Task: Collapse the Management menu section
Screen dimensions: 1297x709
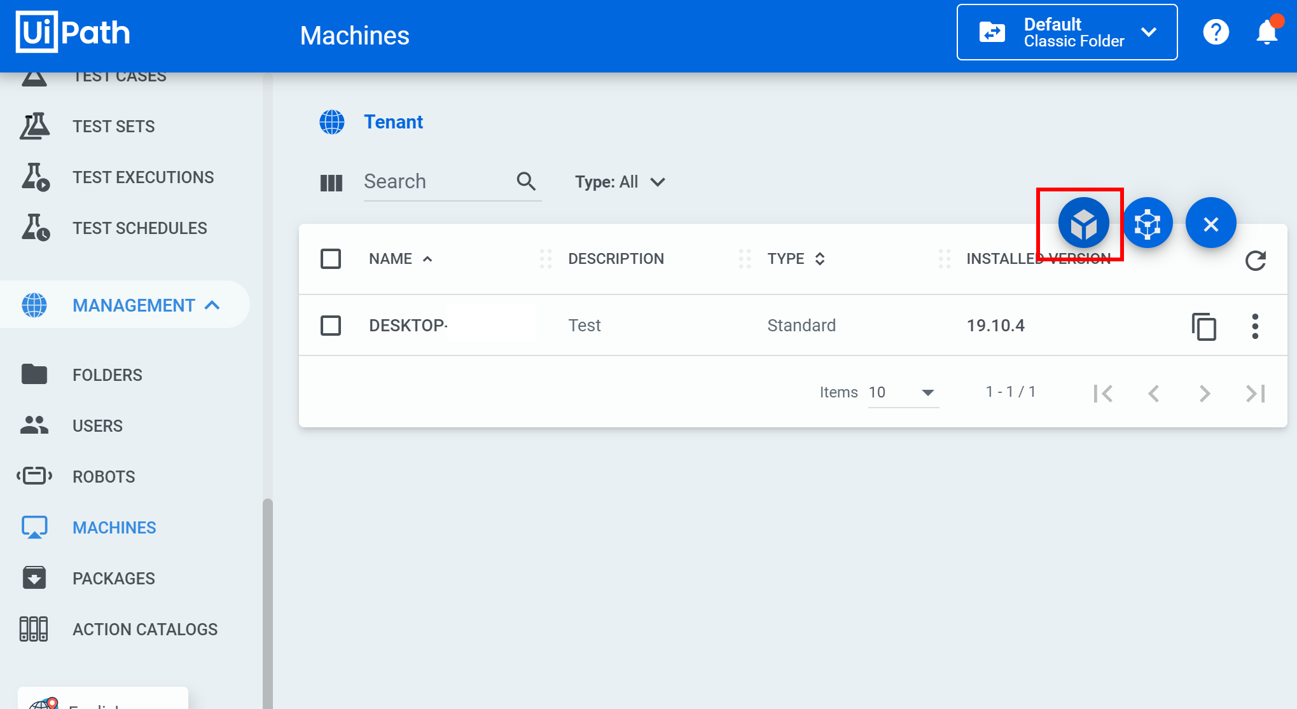Action: click(x=212, y=305)
